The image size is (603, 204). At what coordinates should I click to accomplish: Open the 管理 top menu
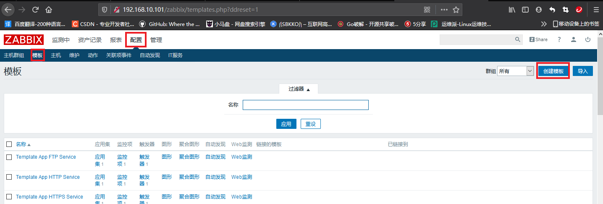[x=156, y=40]
